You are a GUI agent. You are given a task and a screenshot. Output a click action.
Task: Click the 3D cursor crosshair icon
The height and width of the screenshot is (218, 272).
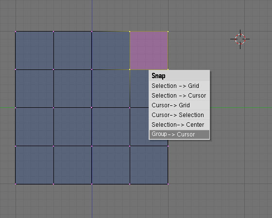pyautogui.click(x=240, y=39)
